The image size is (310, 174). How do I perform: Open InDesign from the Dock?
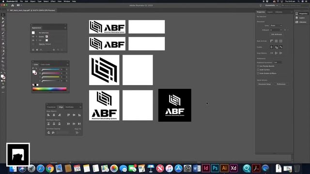206,168
